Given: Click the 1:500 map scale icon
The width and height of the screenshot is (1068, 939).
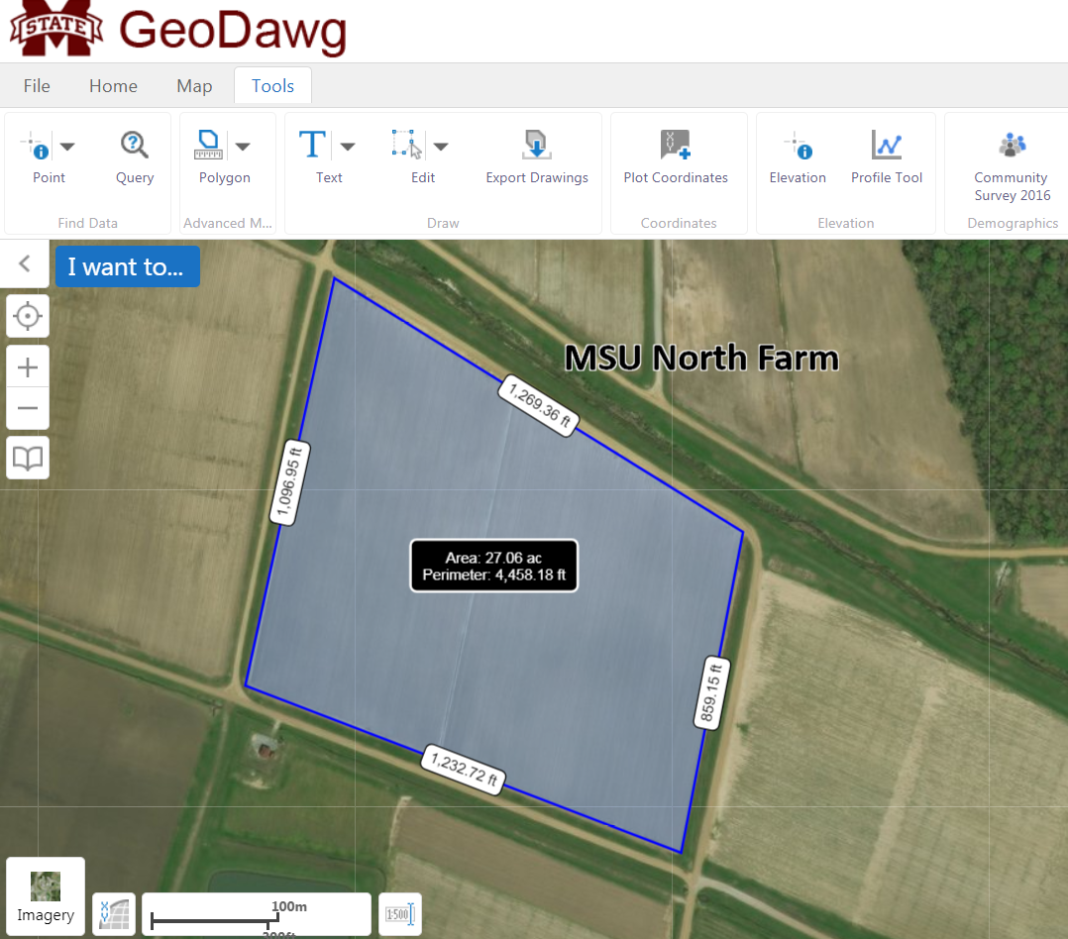Looking at the screenshot, I should 400,914.
